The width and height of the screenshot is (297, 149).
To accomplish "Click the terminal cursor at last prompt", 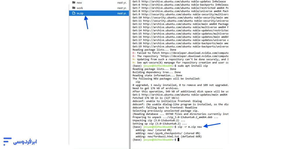I will (179, 140).
